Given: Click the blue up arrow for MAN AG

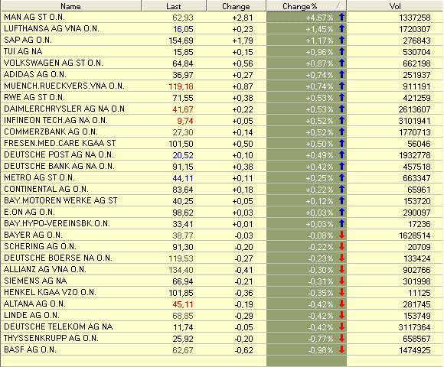Looking at the screenshot, I should click(341, 18).
